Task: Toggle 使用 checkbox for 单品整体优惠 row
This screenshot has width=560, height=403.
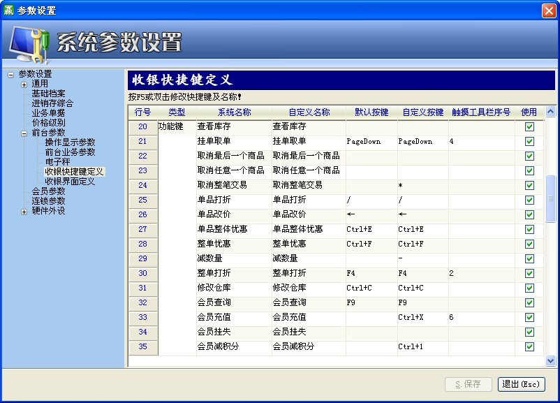Action: click(x=529, y=229)
